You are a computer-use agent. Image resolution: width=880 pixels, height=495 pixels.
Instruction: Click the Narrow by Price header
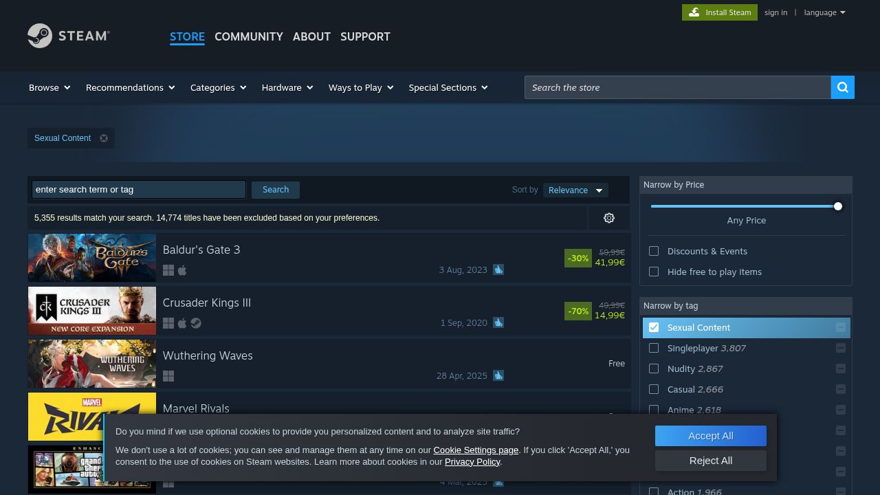(746, 184)
